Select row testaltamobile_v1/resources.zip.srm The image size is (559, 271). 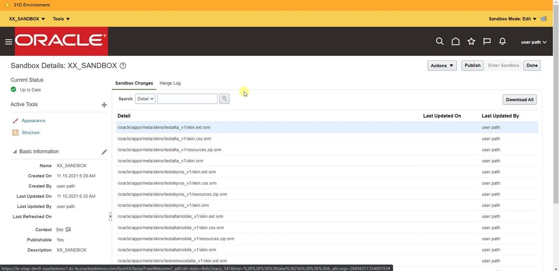(x=327, y=239)
